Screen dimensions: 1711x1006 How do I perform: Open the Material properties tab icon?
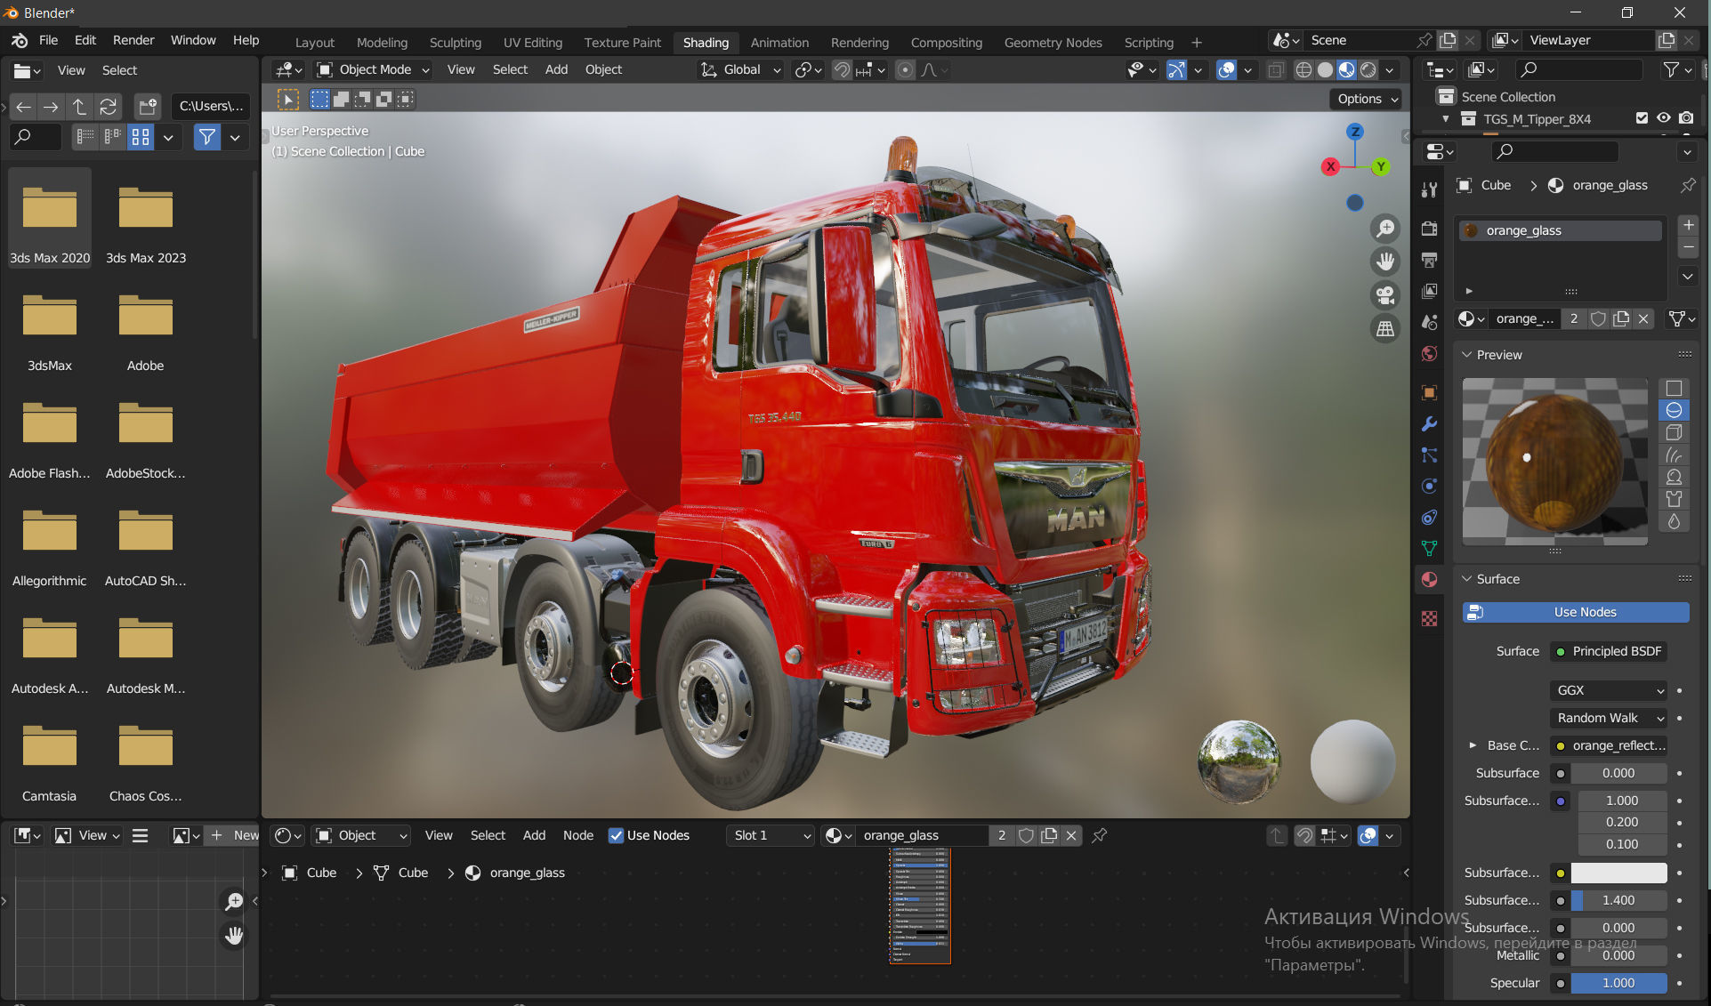pyautogui.click(x=1429, y=579)
